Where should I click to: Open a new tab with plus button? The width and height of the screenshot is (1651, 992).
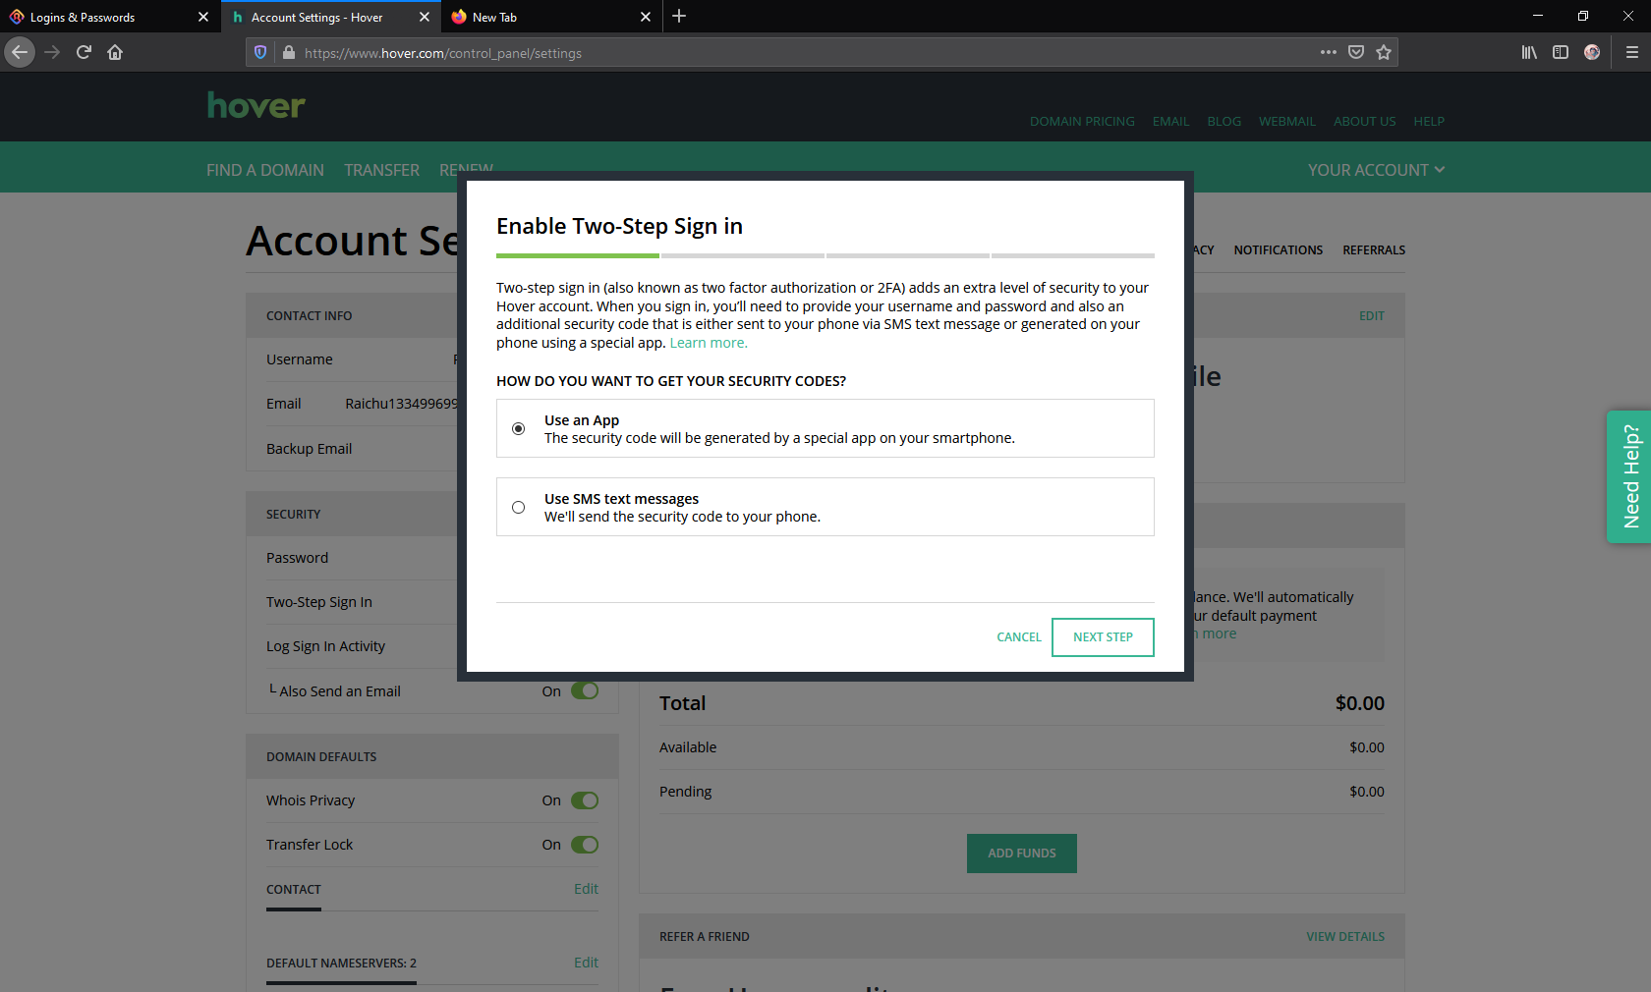click(679, 17)
